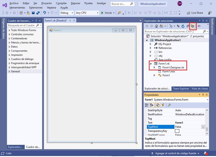Click the Properties page icon in Properties toolbar
The width and height of the screenshot is (216, 157).
point(158,105)
